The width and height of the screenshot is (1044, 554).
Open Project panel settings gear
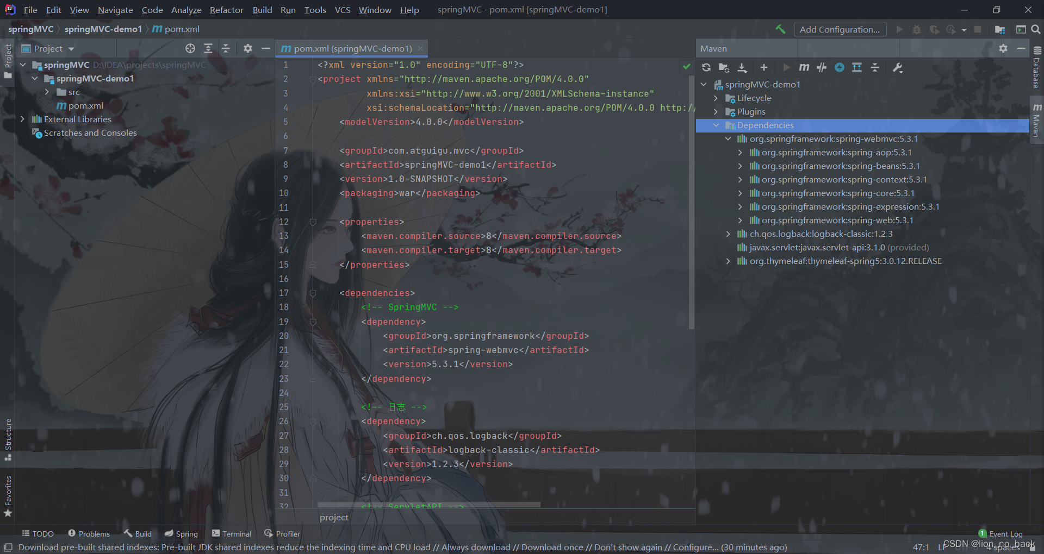click(x=248, y=48)
